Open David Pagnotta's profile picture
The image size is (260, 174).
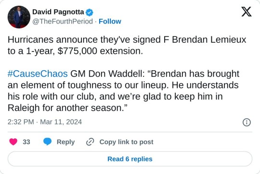[19, 17]
